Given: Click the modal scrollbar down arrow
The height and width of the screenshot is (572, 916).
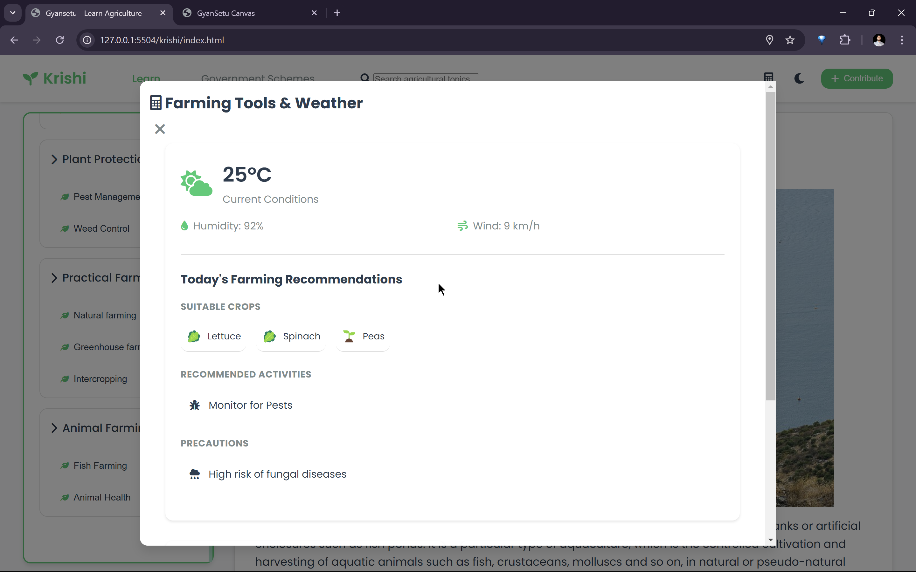Looking at the screenshot, I should coord(770,540).
